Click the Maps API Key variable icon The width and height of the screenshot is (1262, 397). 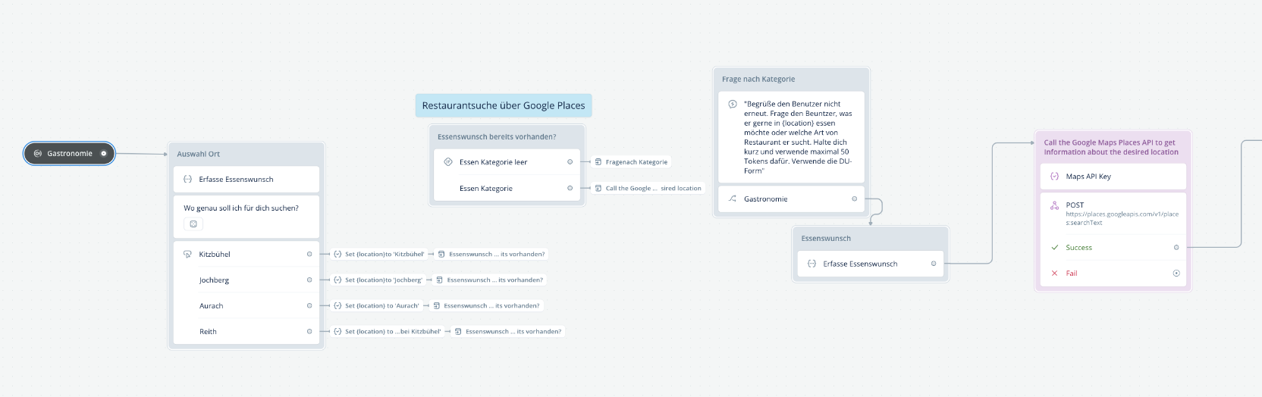[1054, 177]
